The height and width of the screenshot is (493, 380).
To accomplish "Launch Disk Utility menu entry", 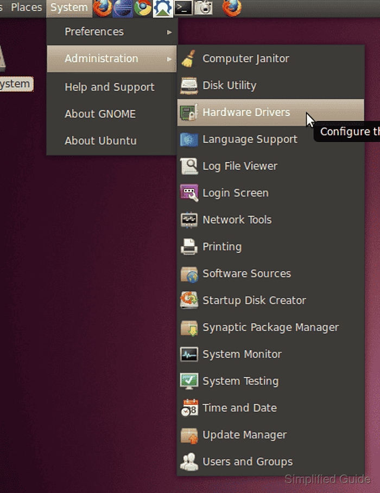I will [x=271, y=86].
